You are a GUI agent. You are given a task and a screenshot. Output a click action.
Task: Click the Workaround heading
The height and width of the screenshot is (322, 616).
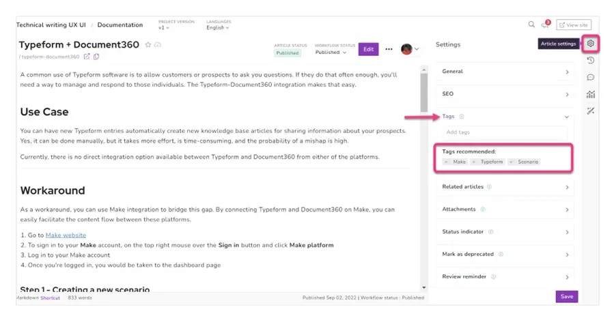tap(53, 190)
